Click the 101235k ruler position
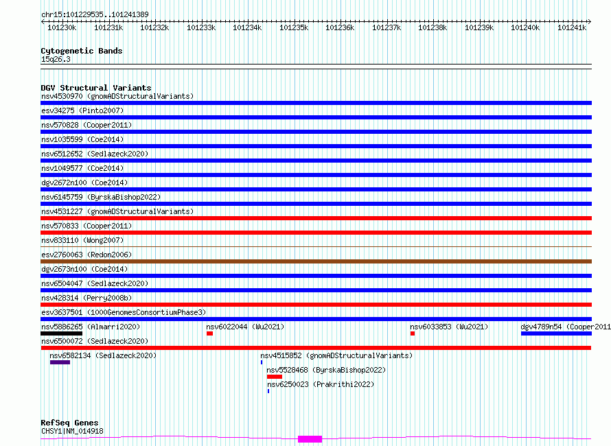Viewport: 611px width, 446px height. (x=294, y=27)
